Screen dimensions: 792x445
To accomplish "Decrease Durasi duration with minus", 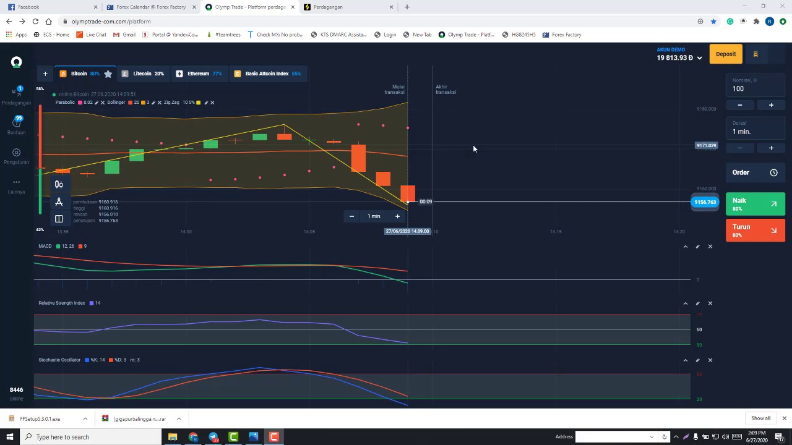I will point(740,148).
